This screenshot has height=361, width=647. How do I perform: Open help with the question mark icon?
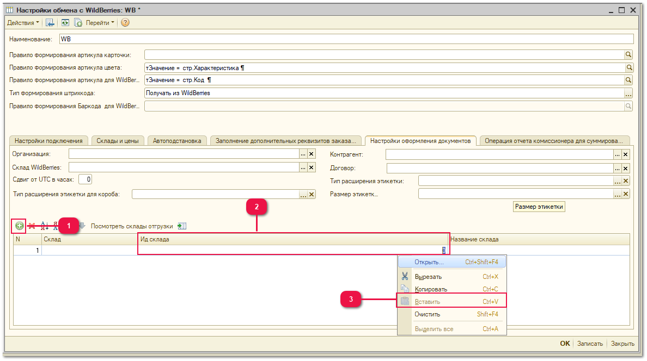125,23
